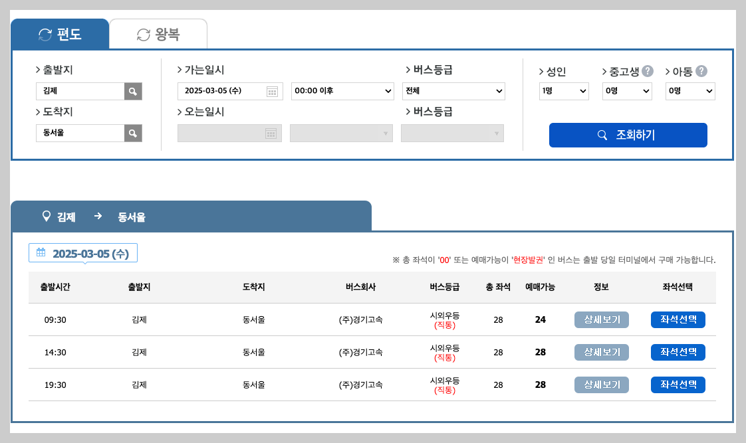Open the 아동 passenger count dropdown
The height and width of the screenshot is (443, 746).
click(x=689, y=90)
